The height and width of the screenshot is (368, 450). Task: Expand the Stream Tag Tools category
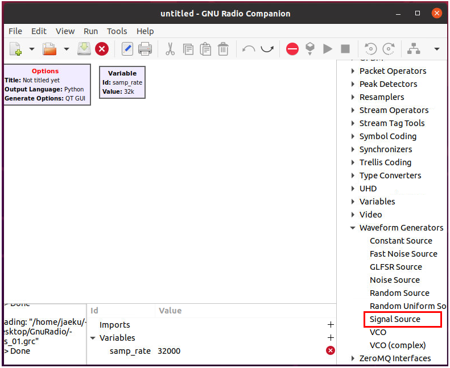(x=353, y=123)
